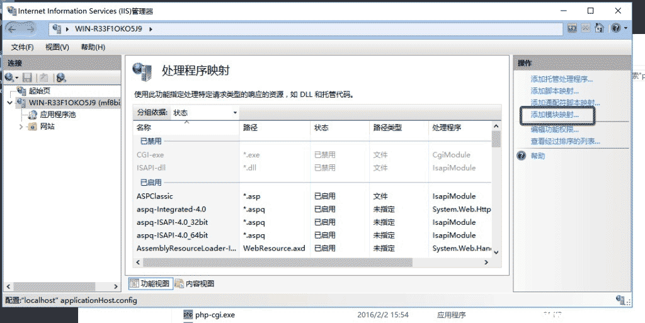Expand the 网站 tree node
Viewport: 645px width, 323px height.
[21, 127]
